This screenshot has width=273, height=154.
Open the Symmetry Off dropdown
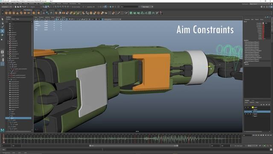[91, 7]
